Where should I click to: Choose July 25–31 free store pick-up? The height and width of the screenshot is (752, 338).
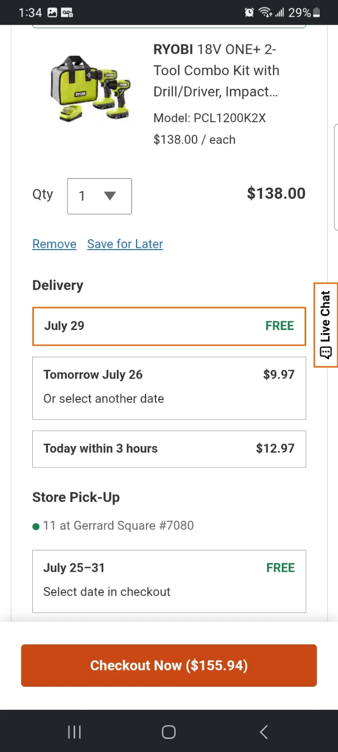169,581
